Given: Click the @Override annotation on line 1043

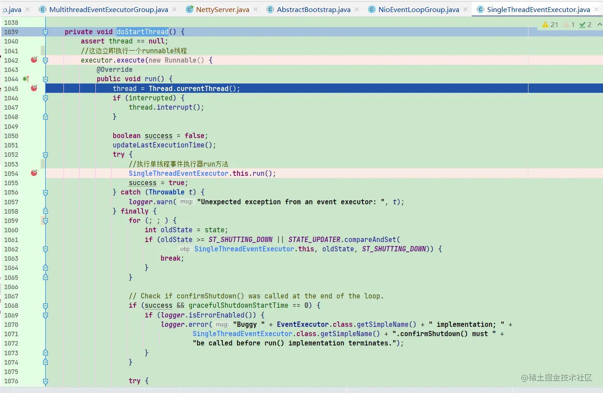Looking at the screenshot, I should [x=114, y=69].
